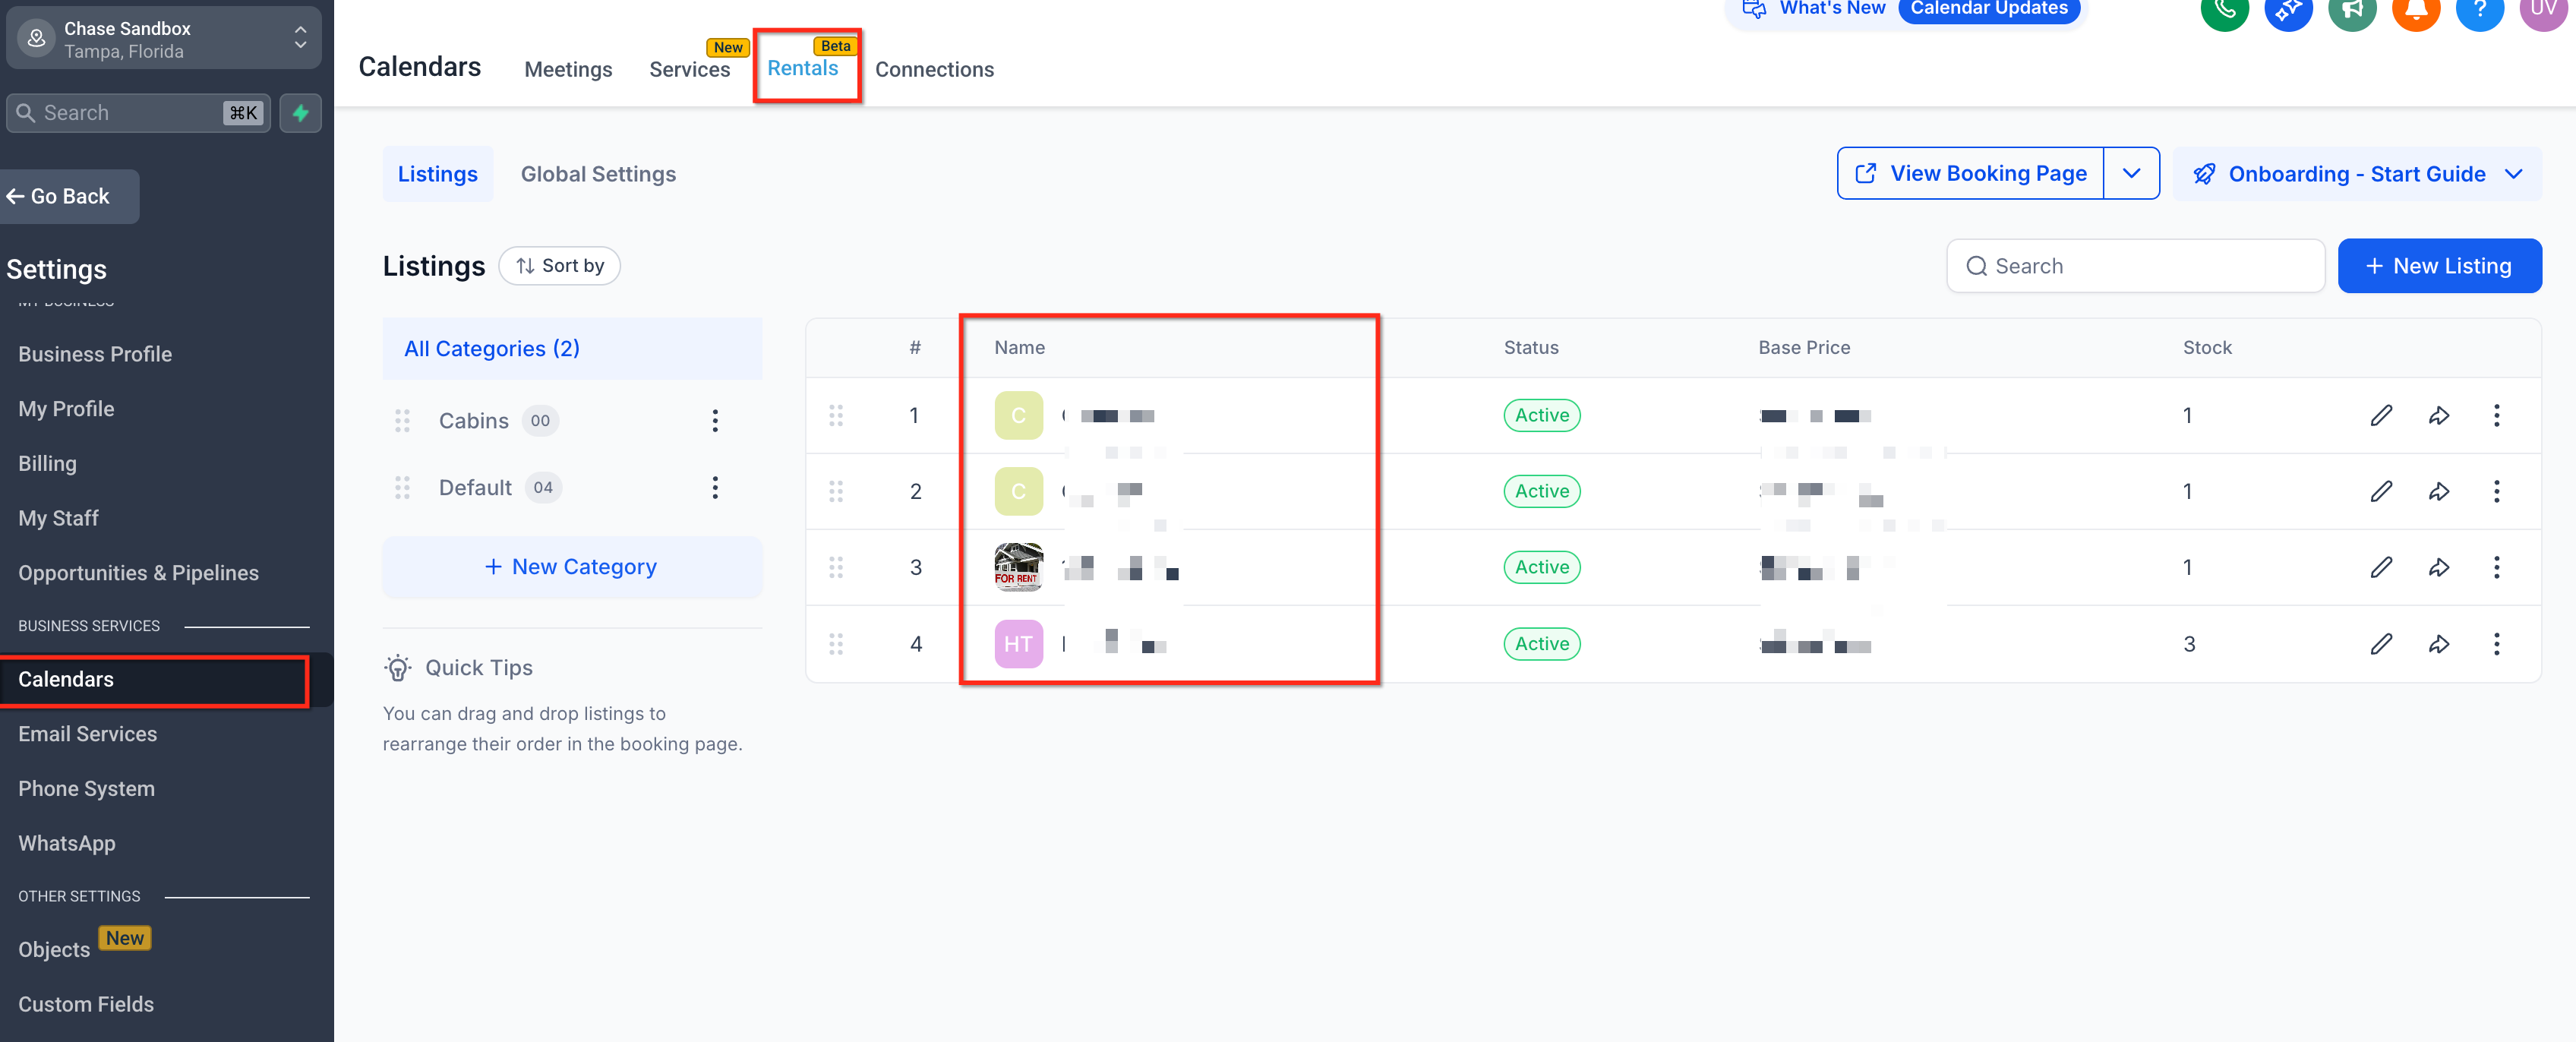2576x1042 pixels.
Task: Select Email Services in the settings sidebar
Action: pyautogui.click(x=88, y=734)
